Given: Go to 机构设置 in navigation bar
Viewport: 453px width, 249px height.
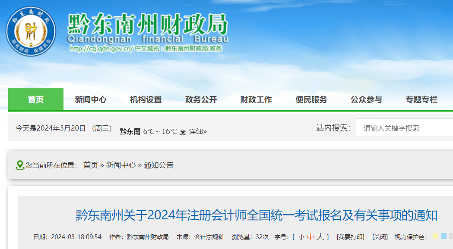Looking at the screenshot, I should 146,100.
